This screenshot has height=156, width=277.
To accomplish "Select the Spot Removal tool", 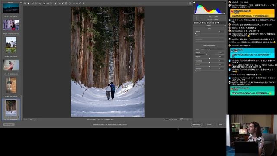I will tap(56, 3).
